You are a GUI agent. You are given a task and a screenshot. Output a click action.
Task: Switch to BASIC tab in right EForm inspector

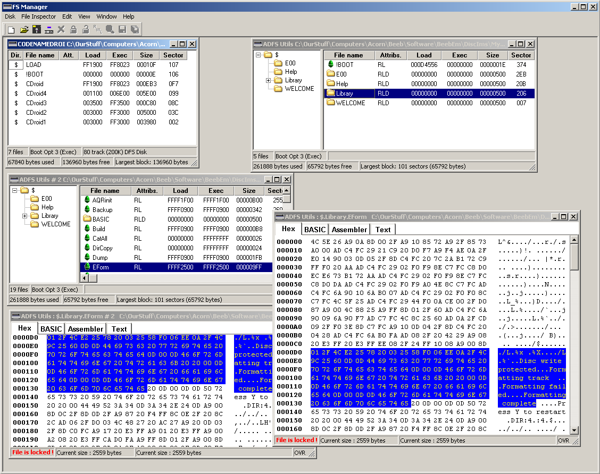coord(315,230)
